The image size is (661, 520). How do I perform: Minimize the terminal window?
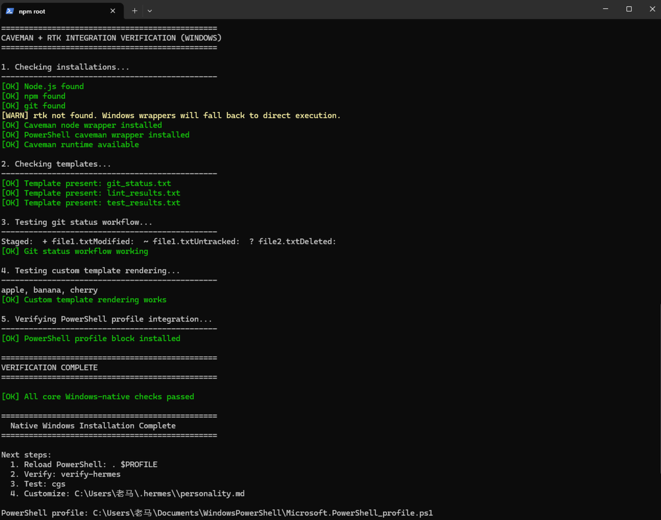click(606, 9)
